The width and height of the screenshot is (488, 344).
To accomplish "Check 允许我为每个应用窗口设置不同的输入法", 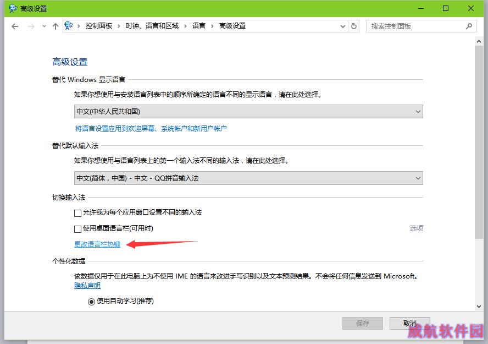I will tap(78, 213).
